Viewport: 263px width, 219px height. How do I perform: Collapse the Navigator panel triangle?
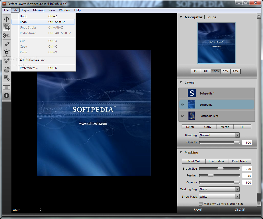[x=181, y=17]
